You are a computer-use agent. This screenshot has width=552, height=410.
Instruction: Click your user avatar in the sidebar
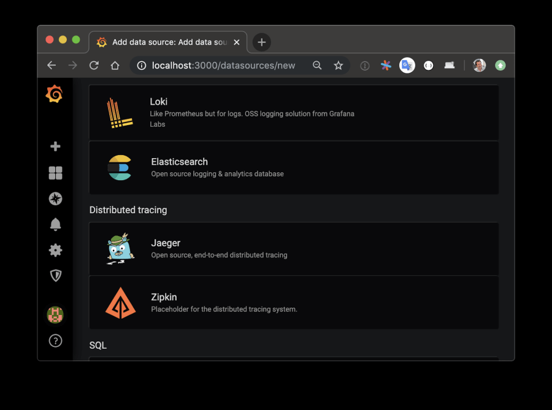tap(55, 314)
